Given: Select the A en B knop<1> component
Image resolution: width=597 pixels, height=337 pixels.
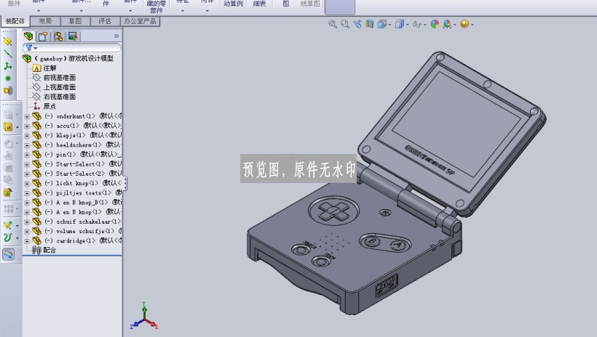Looking at the screenshot, I should [77, 211].
